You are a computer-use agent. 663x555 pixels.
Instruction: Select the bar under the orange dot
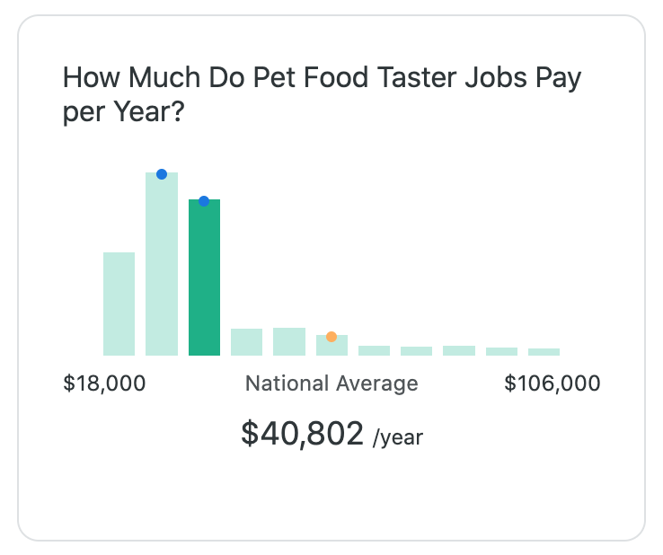pyautogui.click(x=331, y=346)
